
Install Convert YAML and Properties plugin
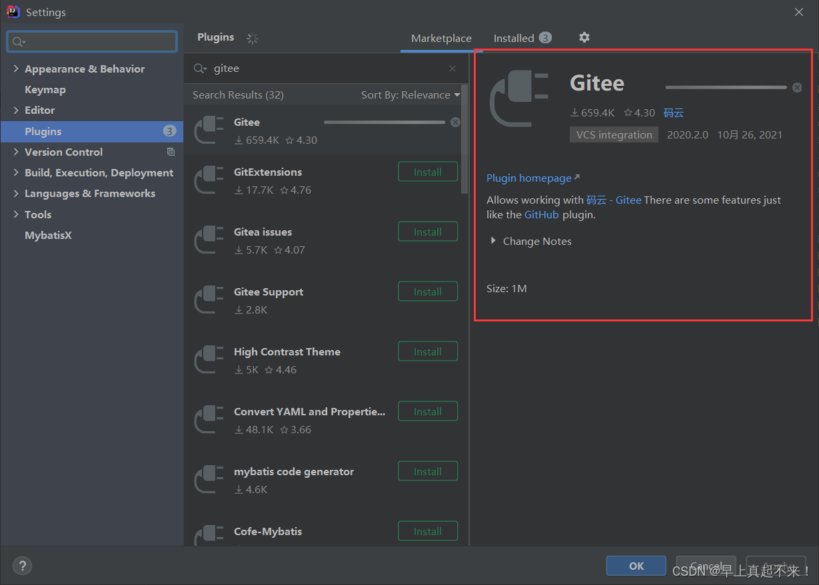[x=428, y=411]
